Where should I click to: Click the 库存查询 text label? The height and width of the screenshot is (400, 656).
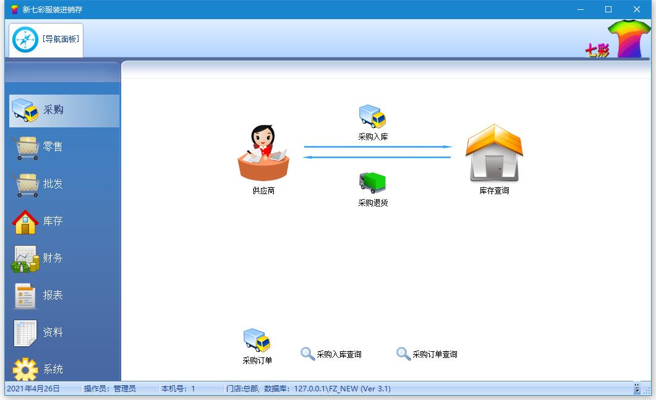click(x=494, y=191)
